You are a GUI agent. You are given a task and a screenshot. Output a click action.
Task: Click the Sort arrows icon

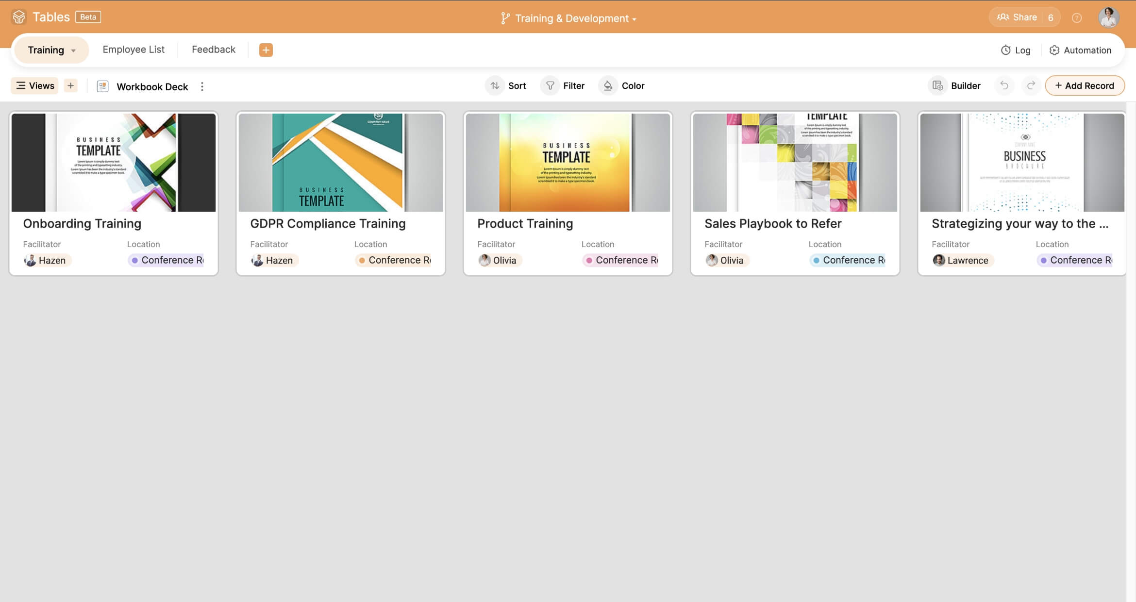495,85
